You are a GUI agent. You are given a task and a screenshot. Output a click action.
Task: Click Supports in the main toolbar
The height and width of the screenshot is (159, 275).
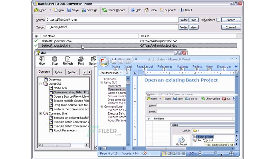168,10
